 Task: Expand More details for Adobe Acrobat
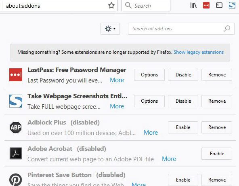(169, 159)
